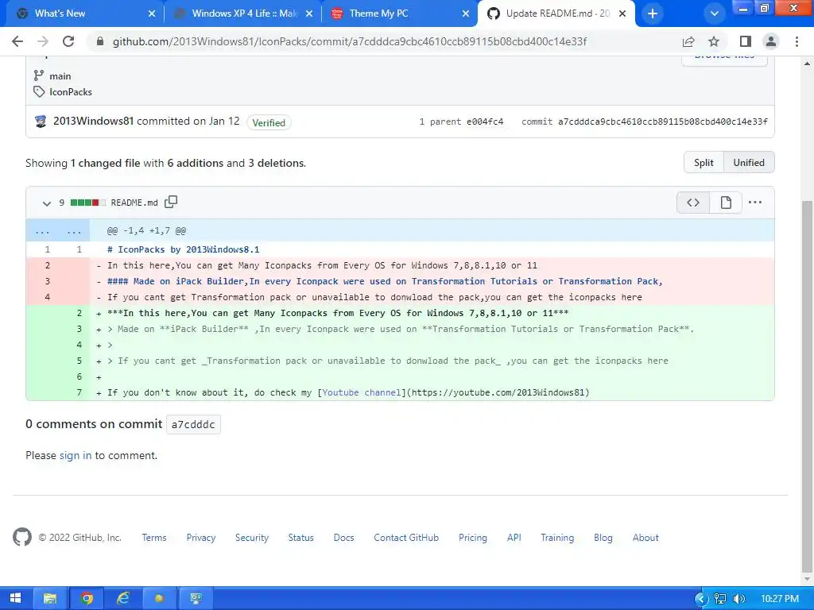Open Chrome's three-dot menu
Viewport: 814px width, 610px height.
point(797,41)
